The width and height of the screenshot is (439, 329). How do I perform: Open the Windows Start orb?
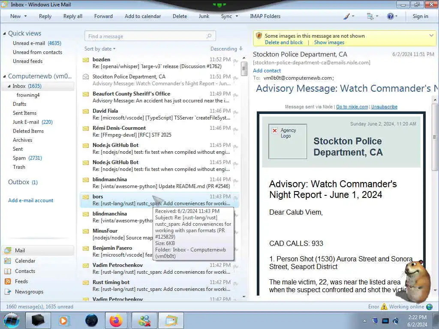click(12, 320)
